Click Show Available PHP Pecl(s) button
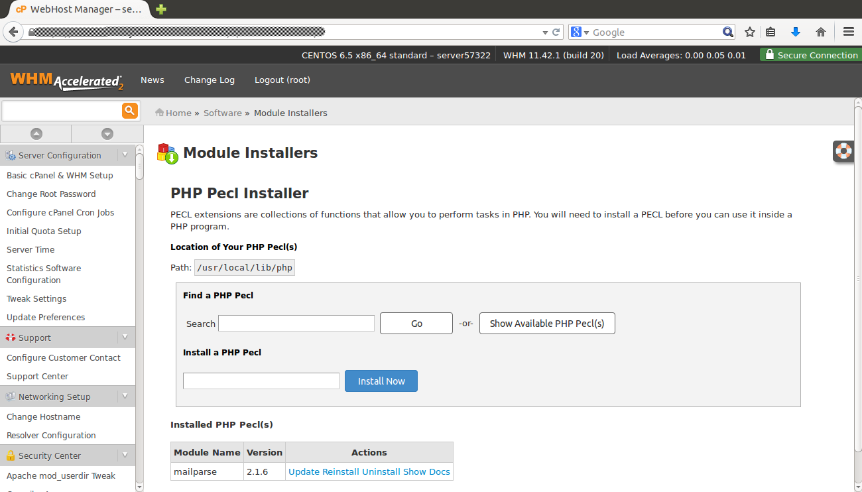Viewport: 862px width, 492px height. 547,324
